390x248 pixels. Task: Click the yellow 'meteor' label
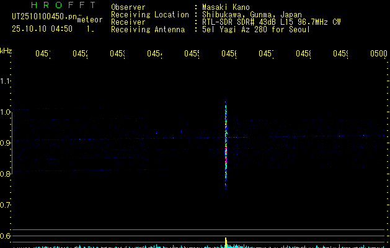click(89, 20)
